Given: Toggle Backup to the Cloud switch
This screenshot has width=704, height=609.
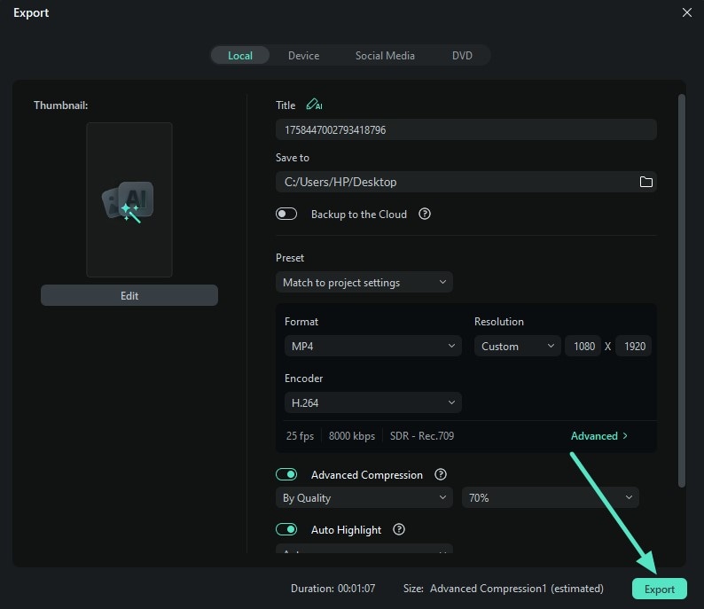Looking at the screenshot, I should click(x=286, y=214).
